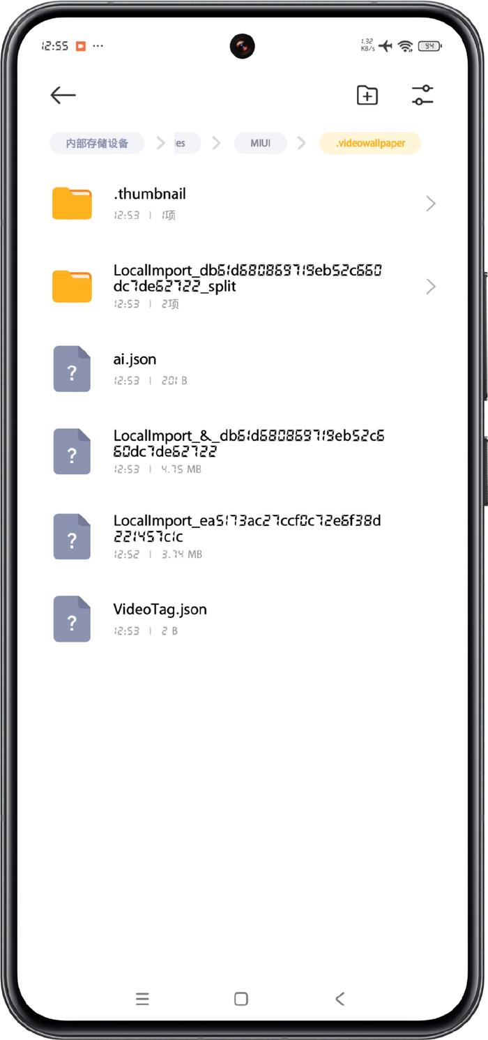The width and height of the screenshot is (488, 1040).
Task: Tap the back arrow at top left
Action: (x=63, y=95)
